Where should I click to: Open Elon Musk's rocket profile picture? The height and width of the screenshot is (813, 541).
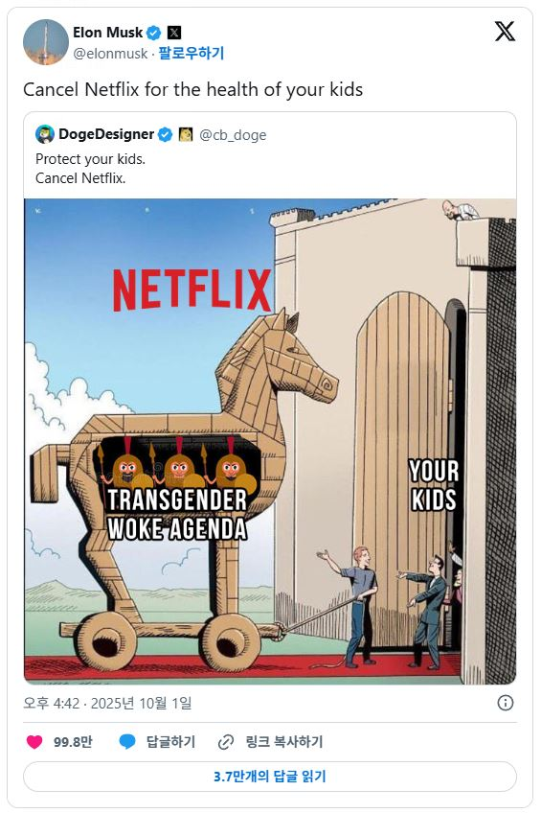[x=46, y=42]
